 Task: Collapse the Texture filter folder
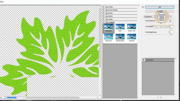[104, 22]
